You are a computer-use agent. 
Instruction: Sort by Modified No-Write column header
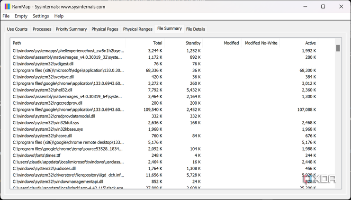(261, 43)
